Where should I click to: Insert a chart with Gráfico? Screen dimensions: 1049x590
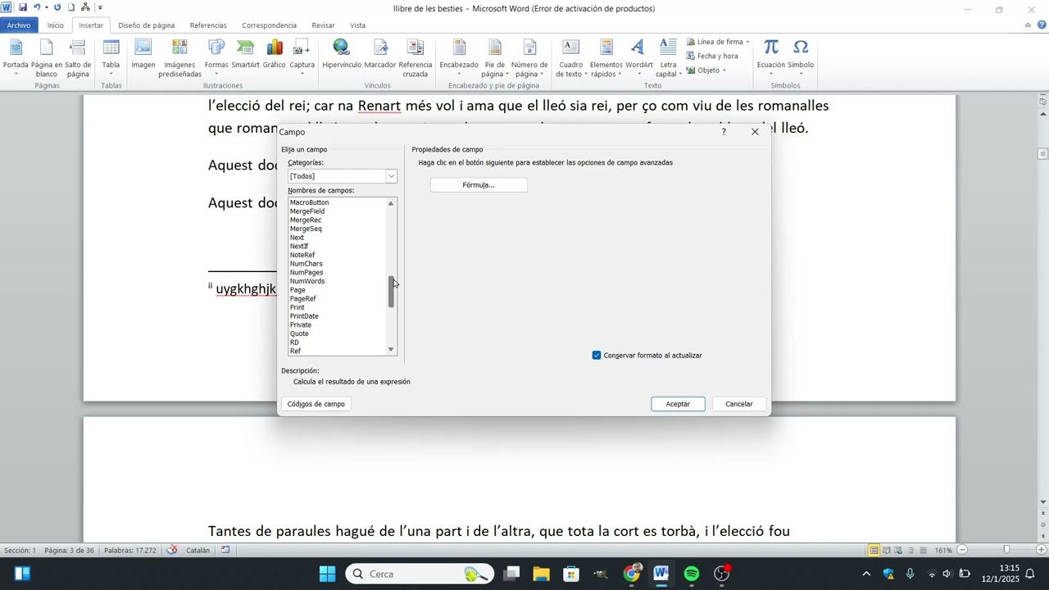(274, 54)
